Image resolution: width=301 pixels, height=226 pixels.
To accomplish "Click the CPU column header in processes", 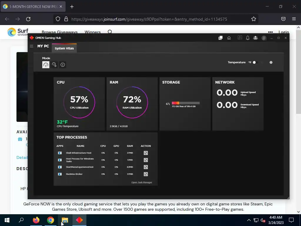I will pyautogui.click(x=103, y=146).
